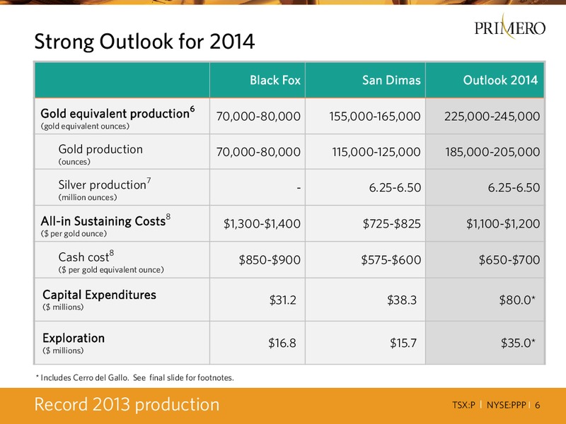The image size is (566, 424).
Task: Click Black Fox capex $31.2
Action: click(x=282, y=300)
